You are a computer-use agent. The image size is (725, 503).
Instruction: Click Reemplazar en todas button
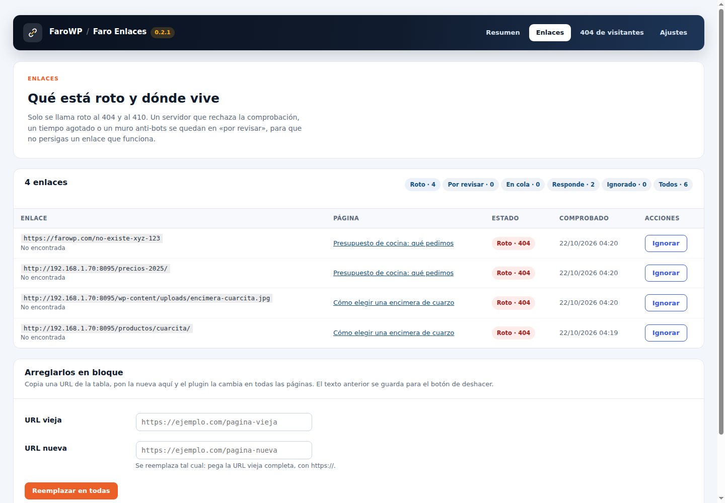click(71, 491)
